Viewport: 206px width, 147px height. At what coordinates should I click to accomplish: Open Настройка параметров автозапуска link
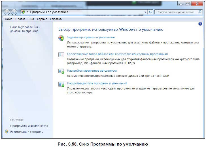(92, 71)
